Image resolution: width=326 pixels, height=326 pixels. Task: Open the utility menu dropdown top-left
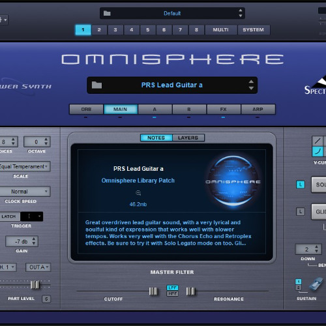tap(4, 20)
